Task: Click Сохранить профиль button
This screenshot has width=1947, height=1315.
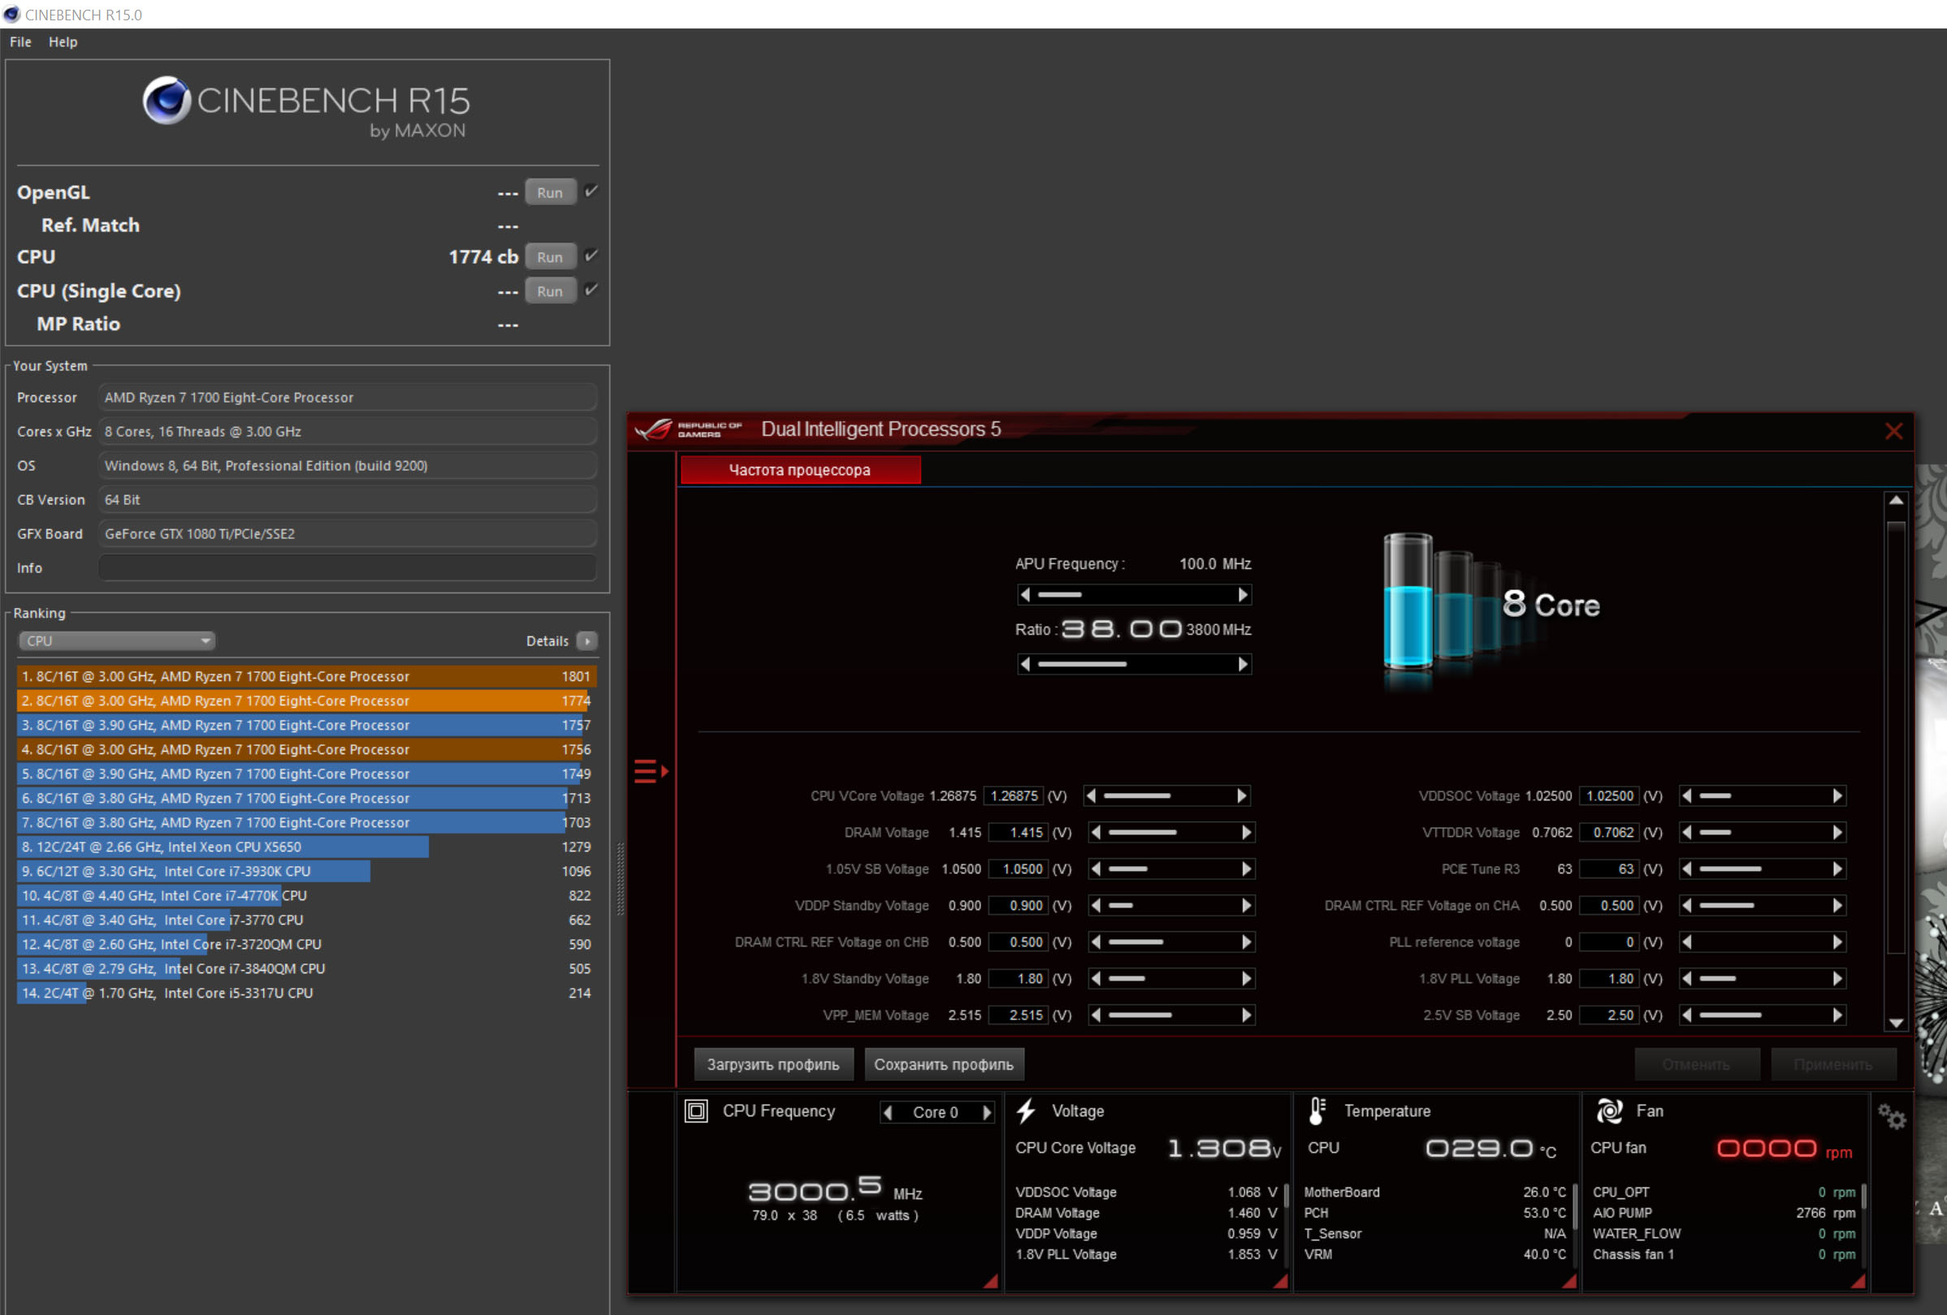Action: pos(943,1065)
